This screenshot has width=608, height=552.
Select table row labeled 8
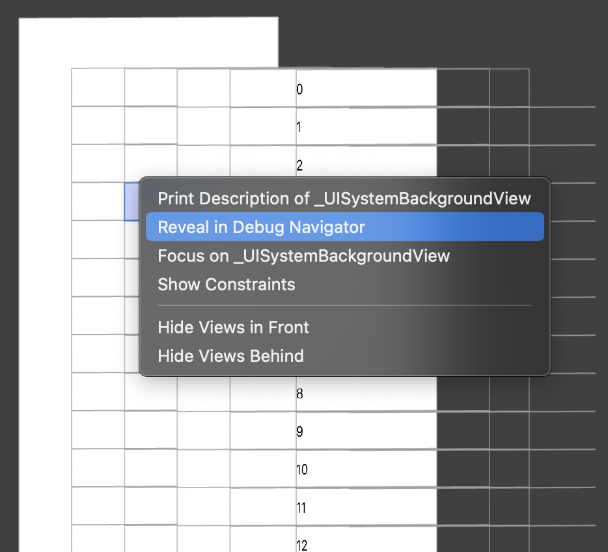366,393
